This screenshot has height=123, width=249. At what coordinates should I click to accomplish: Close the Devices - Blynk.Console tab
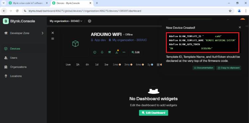click(x=90, y=3)
